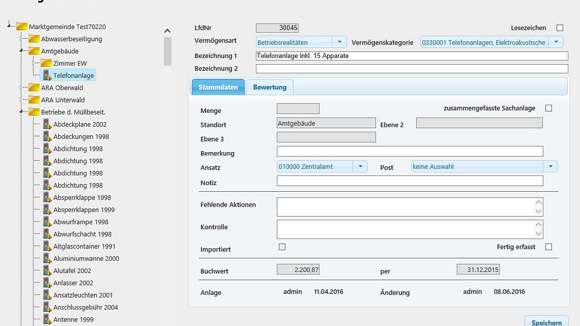Click the Abwasserbeseitigung folder icon
Screen dimensions: 580x326
pyautogui.click(x=34, y=39)
